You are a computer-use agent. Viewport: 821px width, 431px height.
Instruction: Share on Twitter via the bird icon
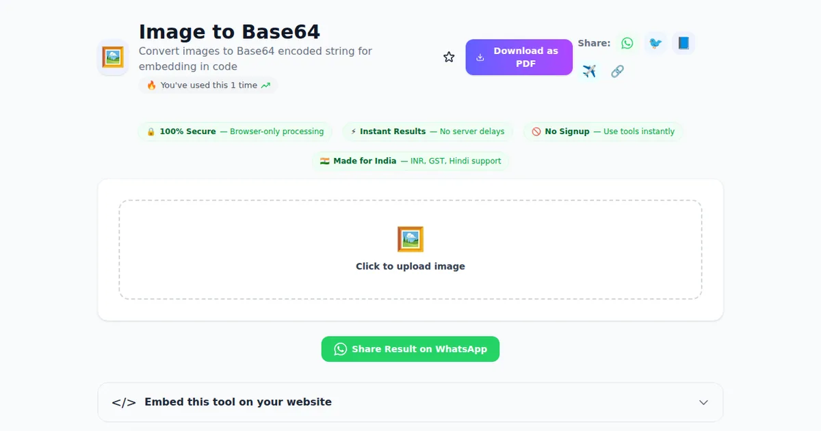pos(655,43)
